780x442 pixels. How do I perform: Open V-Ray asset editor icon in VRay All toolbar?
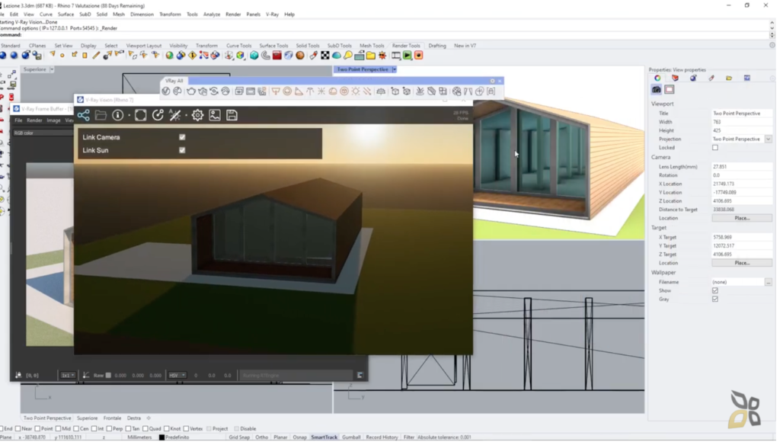tap(165, 91)
